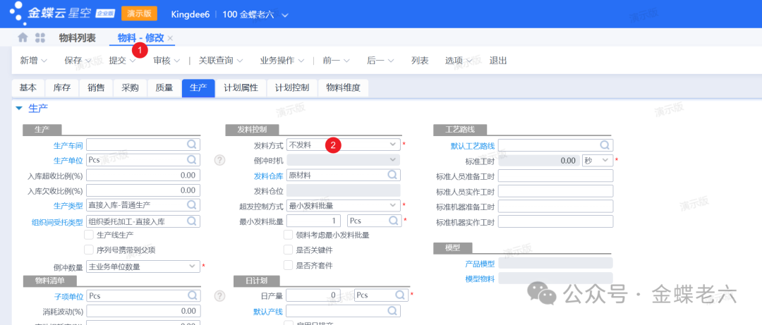Click the 入库超收比例(%) input field
The width and height of the screenshot is (762, 325).
point(142,175)
